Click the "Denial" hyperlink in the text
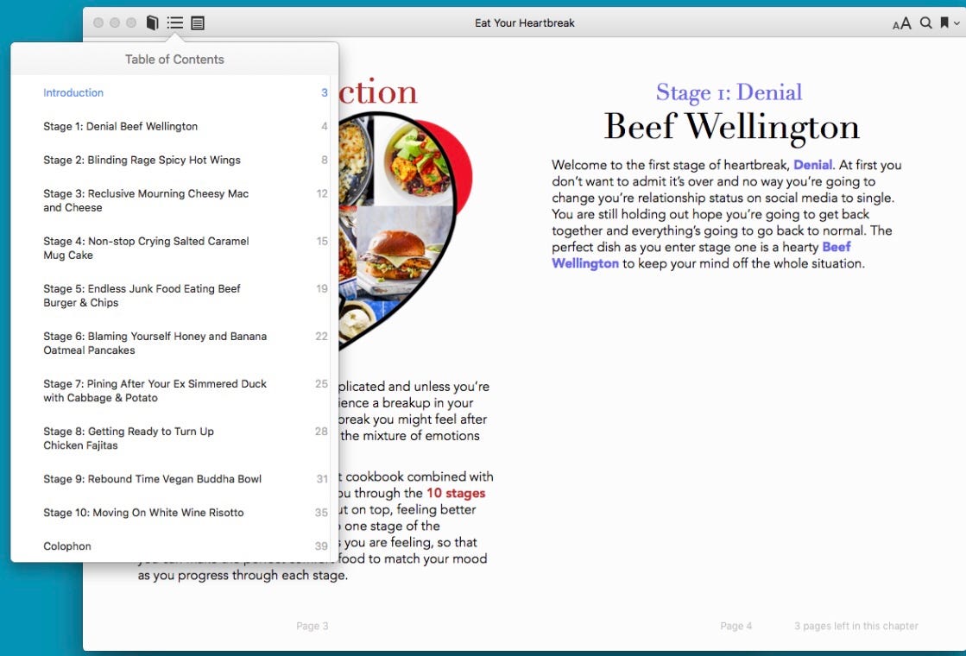 point(811,165)
